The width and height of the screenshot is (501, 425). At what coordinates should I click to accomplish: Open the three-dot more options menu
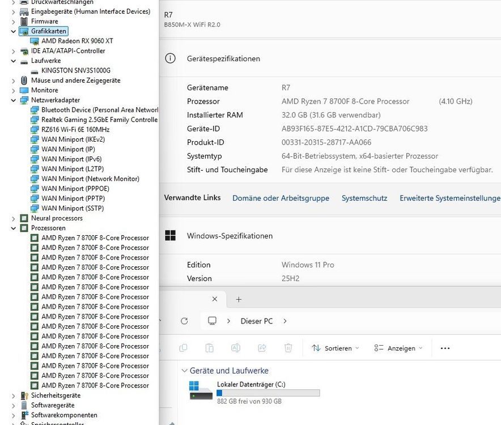tap(445, 348)
